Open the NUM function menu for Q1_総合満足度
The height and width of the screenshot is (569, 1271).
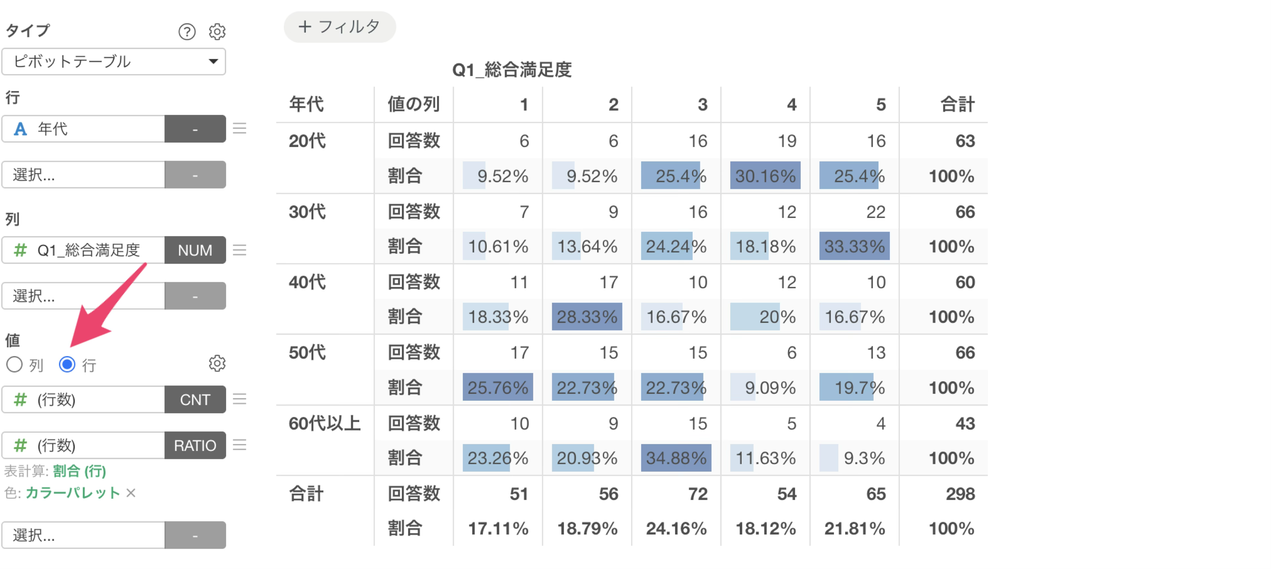tap(195, 250)
